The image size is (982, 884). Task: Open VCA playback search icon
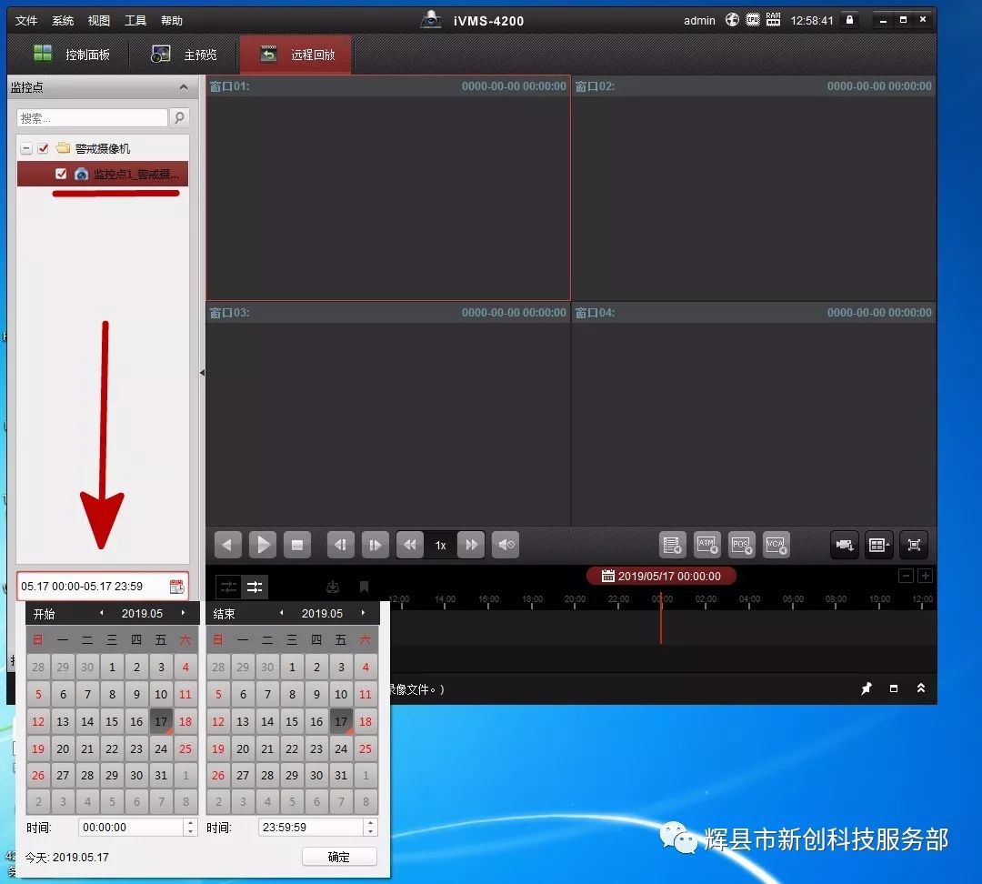click(x=776, y=545)
